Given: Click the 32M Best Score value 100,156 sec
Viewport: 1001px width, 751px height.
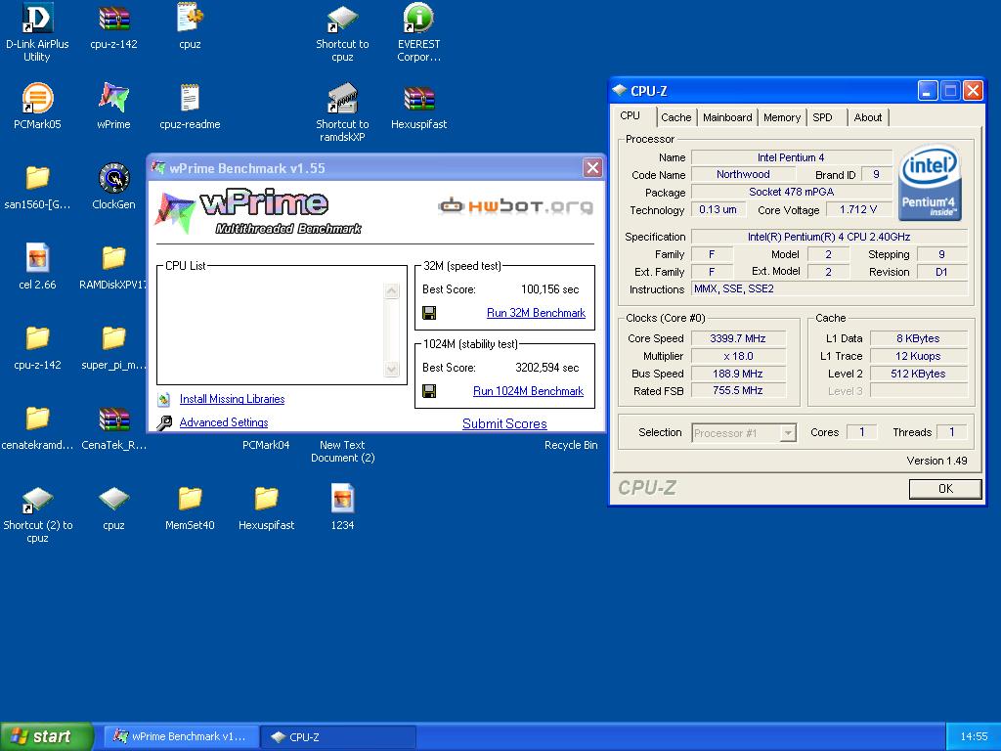Looking at the screenshot, I should [x=549, y=289].
